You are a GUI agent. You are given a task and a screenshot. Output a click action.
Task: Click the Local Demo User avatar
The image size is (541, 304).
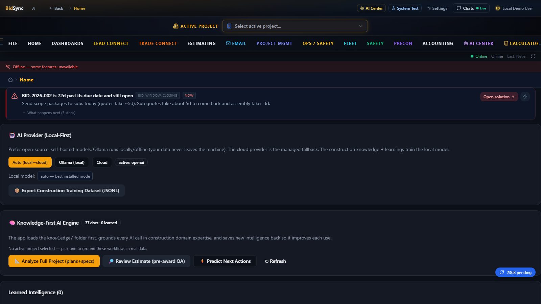tap(498, 8)
